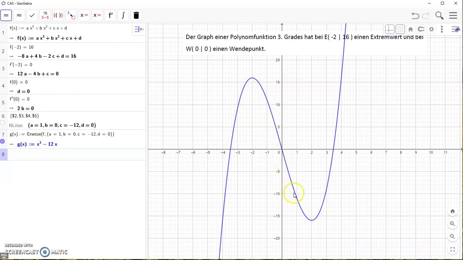Viewport: 463px width, 260px height.
Task: Select the Numeric approximation (≈) tool
Action: coord(19,16)
